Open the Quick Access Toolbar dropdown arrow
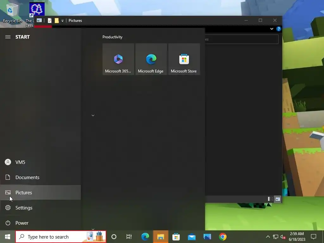This screenshot has width=324, height=243. [x=62, y=21]
